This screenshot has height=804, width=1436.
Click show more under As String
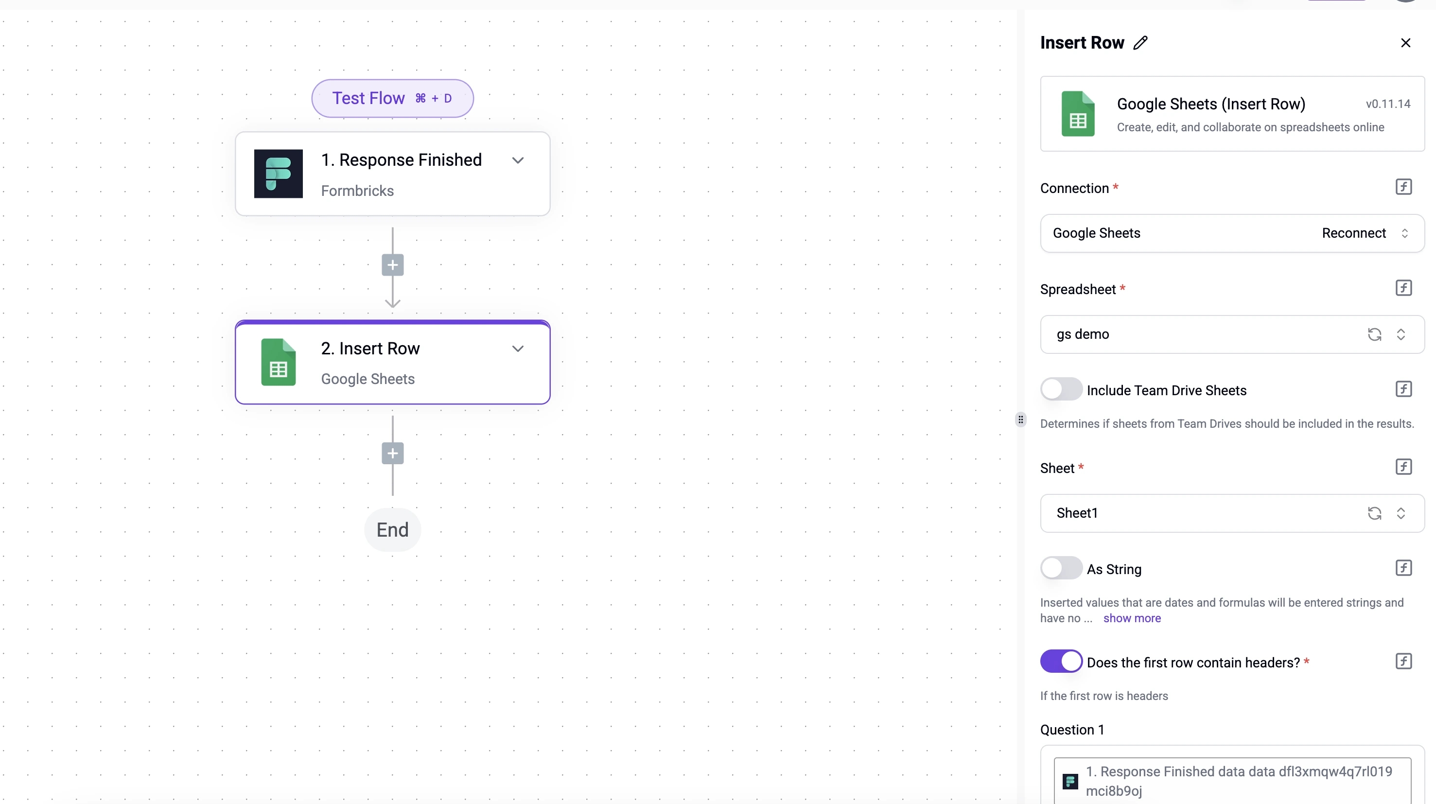pos(1132,618)
